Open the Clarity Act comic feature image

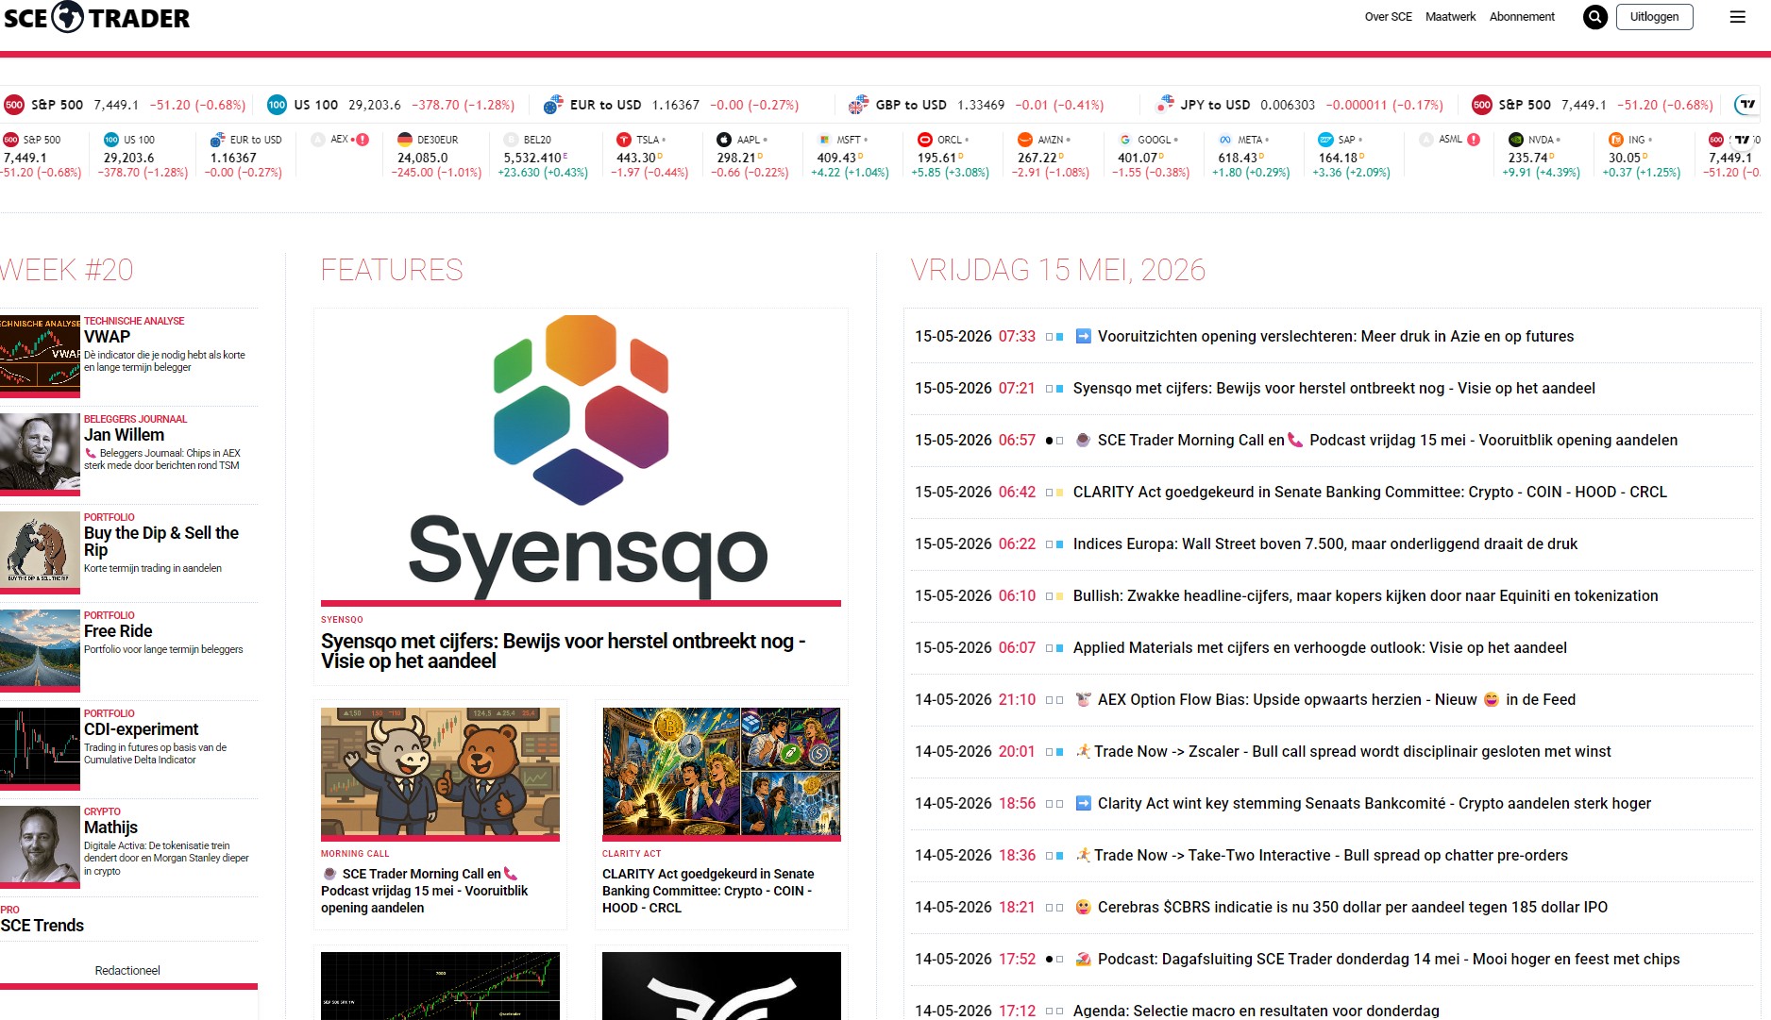click(721, 773)
